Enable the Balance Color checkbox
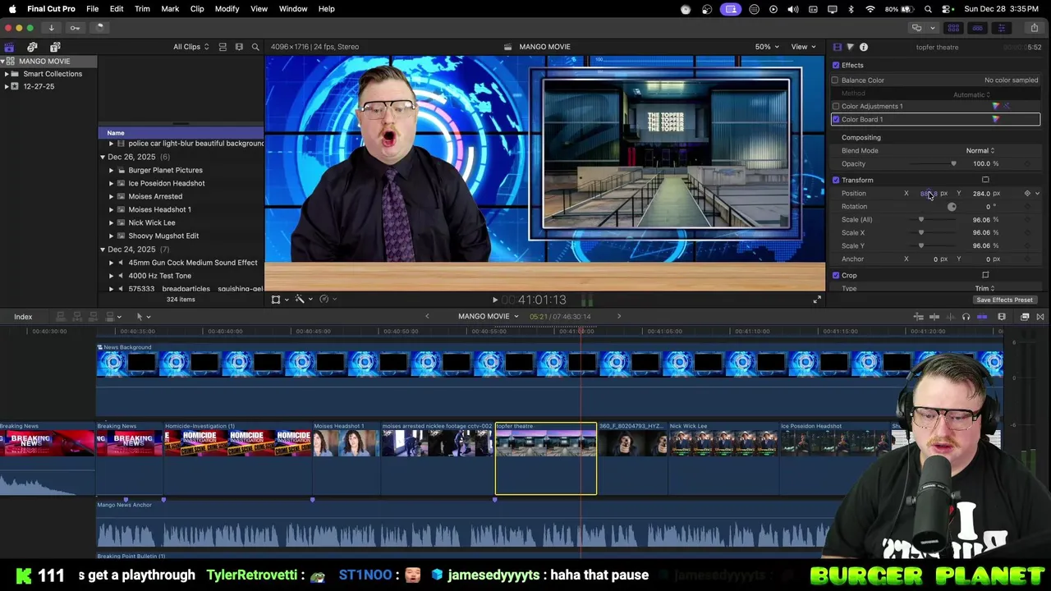Image resolution: width=1051 pixels, height=591 pixels. coord(835,80)
